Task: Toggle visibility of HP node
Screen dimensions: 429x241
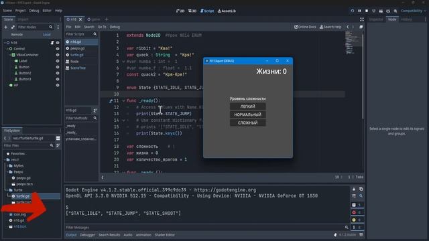Action: point(58,85)
